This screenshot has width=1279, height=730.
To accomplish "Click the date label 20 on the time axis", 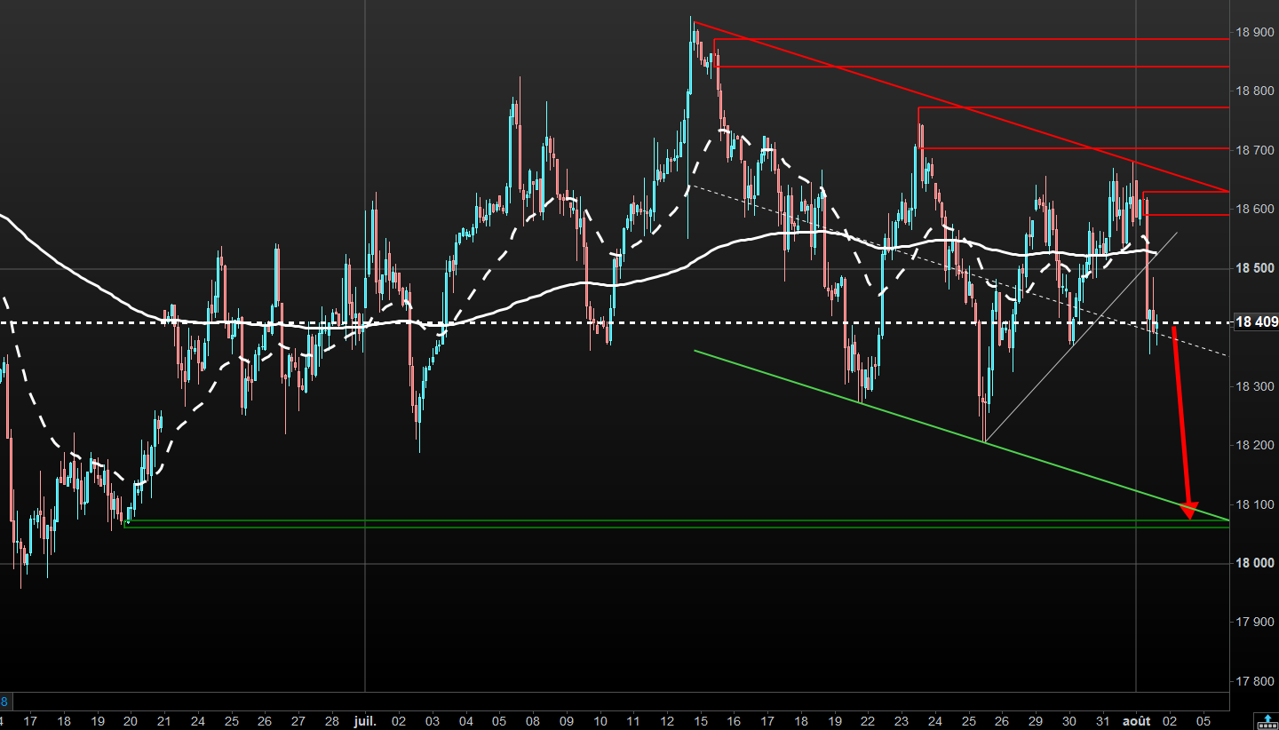I will [131, 720].
